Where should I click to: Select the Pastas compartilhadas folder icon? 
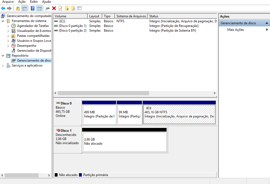click(x=13, y=36)
